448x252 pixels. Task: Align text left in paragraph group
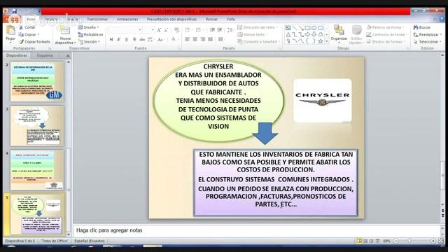pos(187,39)
